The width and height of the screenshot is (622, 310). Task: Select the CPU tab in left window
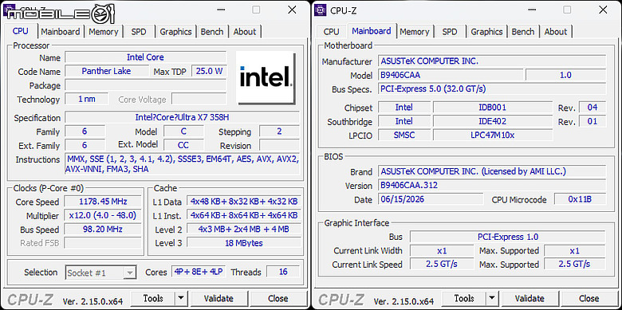point(21,31)
